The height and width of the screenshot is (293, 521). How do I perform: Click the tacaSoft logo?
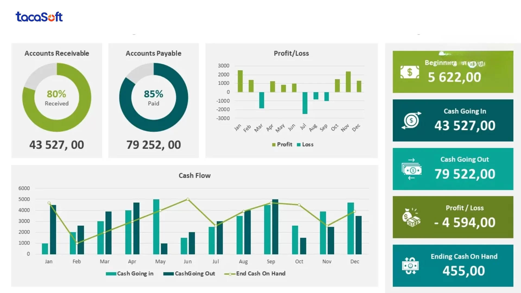coord(39,17)
